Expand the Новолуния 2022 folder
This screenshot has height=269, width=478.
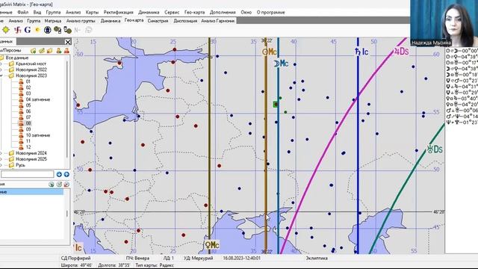click(x=1, y=69)
